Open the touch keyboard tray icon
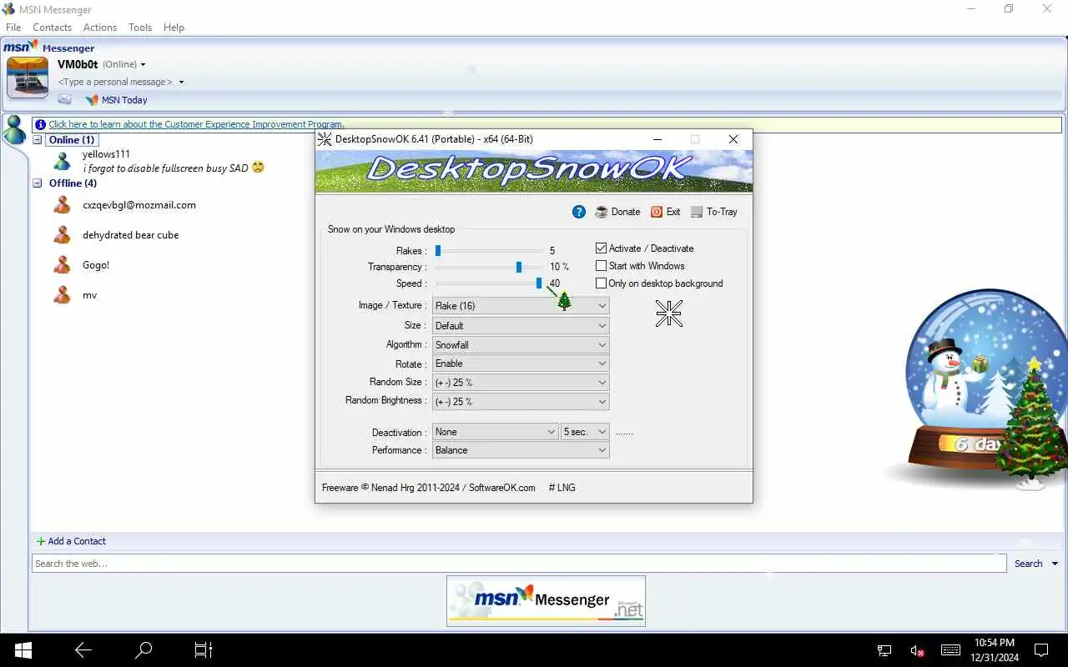 [950, 650]
